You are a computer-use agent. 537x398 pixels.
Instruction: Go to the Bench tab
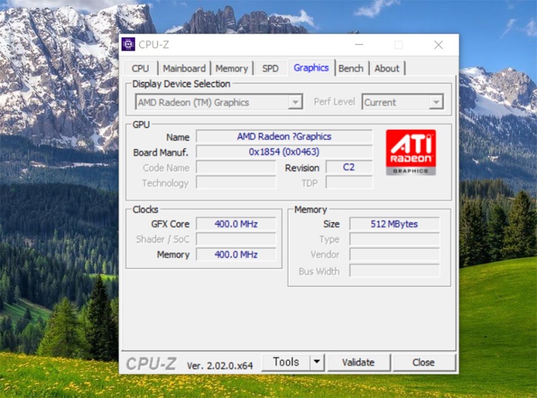(351, 68)
